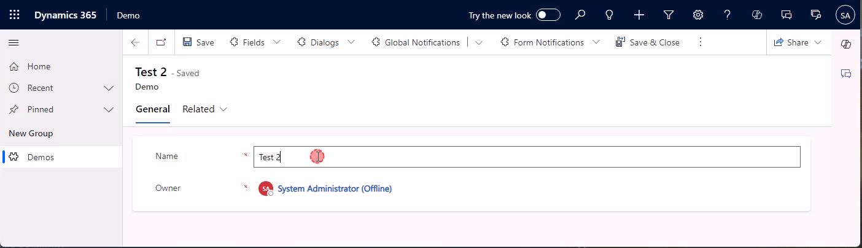Click the Test 2 record title
The image size is (862, 248).
click(151, 72)
